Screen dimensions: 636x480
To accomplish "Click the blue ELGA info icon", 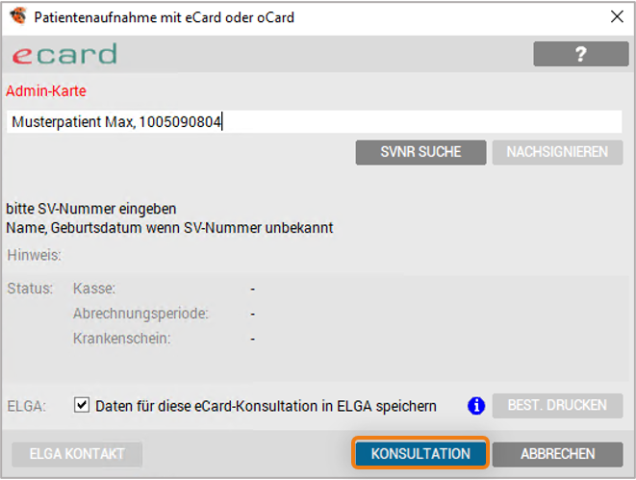I will (476, 406).
